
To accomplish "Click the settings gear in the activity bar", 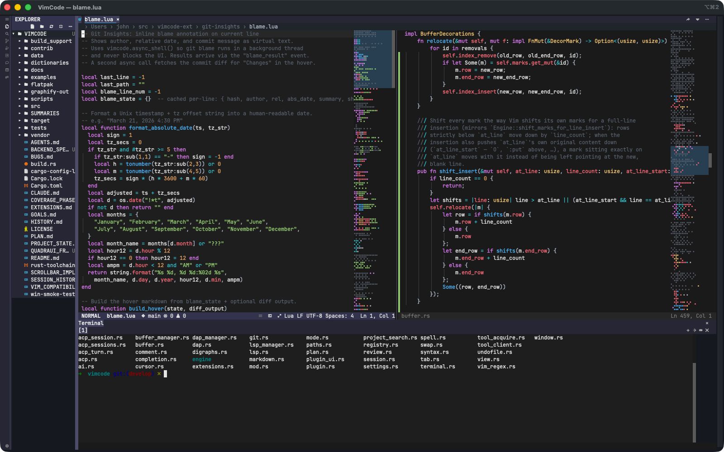I will pyautogui.click(x=7, y=446).
